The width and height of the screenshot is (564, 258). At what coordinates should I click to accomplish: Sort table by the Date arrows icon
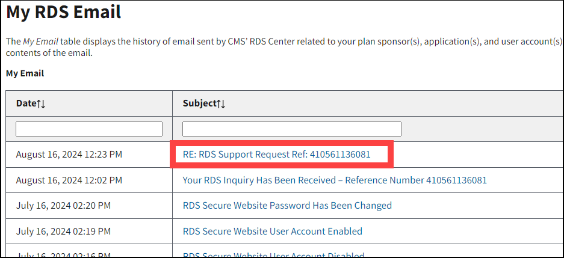pyautogui.click(x=41, y=103)
